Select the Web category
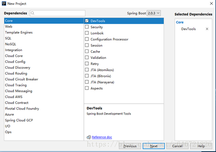The width and height of the screenshot is (216, 152). click(44, 27)
